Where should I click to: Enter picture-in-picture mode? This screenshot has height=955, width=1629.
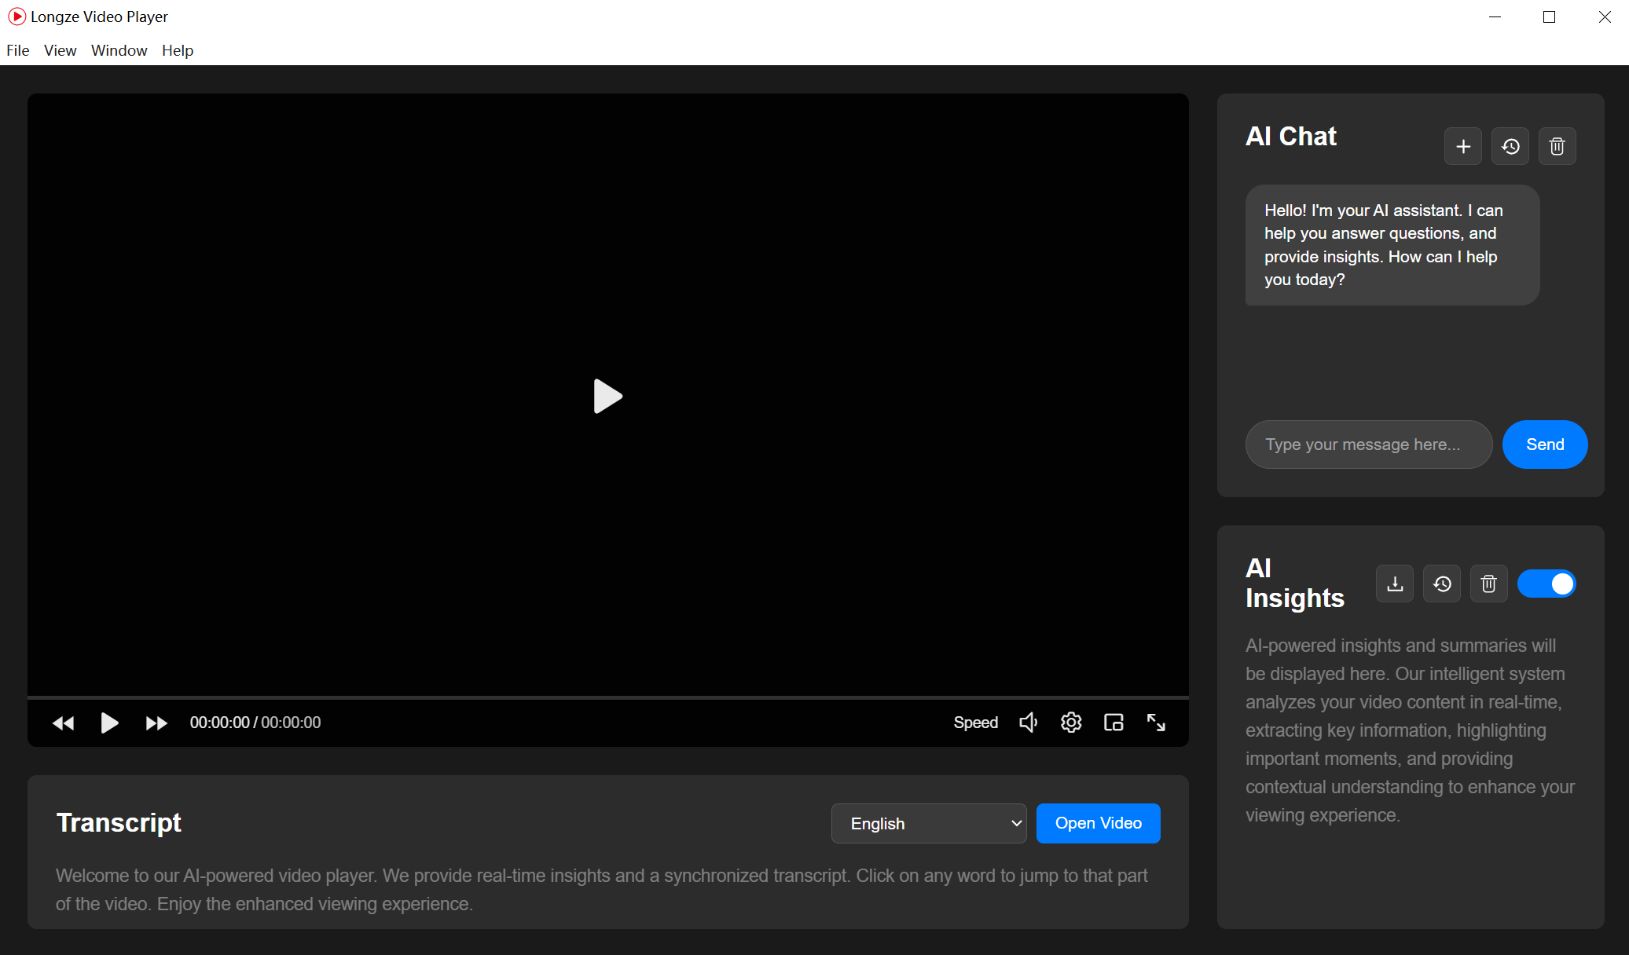coord(1114,723)
